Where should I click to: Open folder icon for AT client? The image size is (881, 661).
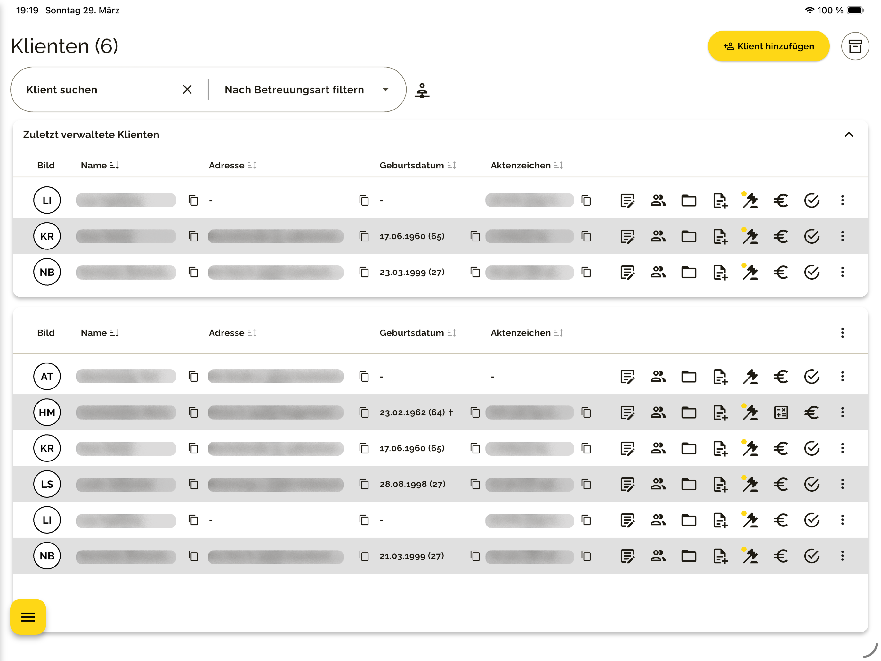coord(689,377)
